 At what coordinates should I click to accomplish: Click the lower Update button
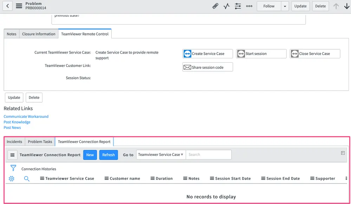pyautogui.click(x=14, y=97)
